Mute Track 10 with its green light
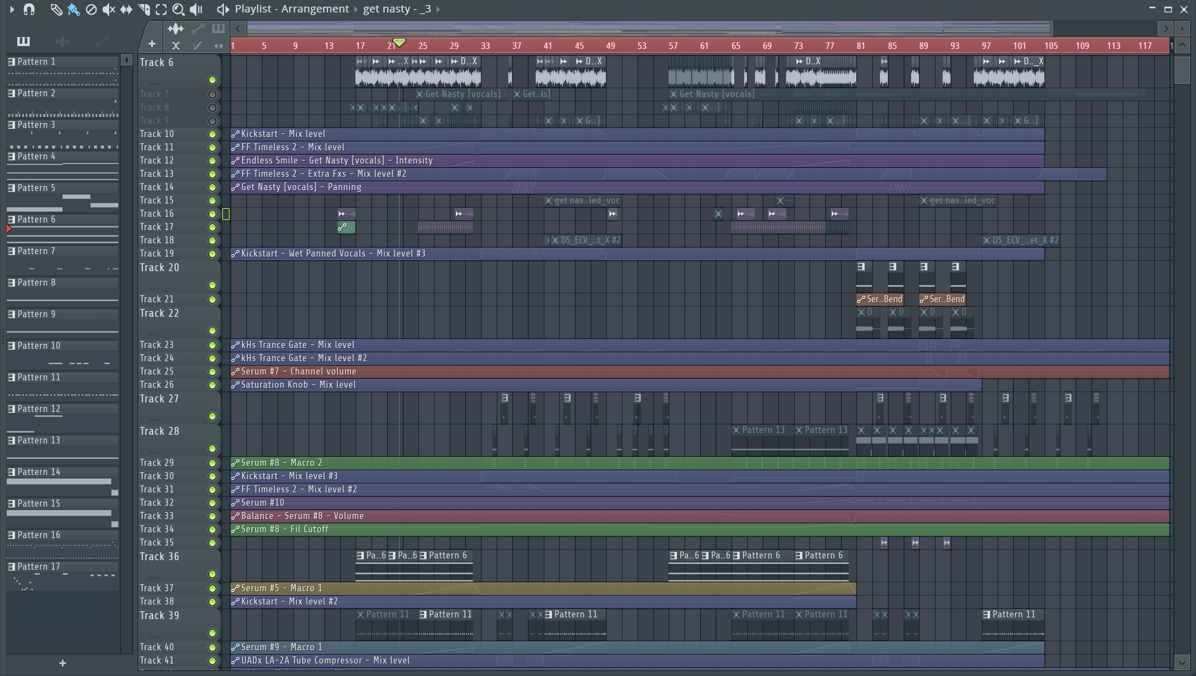The image size is (1196, 676). click(212, 134)
